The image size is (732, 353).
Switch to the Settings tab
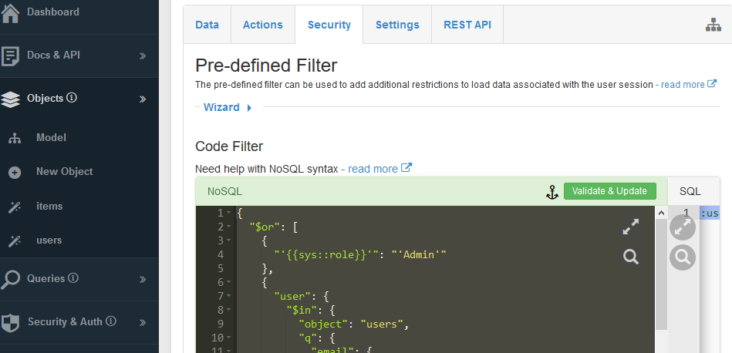[397, 25]
